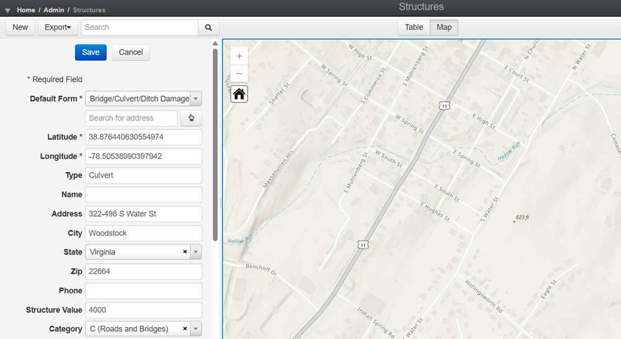Click the Zip field showing 22664
The image size is (621, 339).
pos(143,271)
